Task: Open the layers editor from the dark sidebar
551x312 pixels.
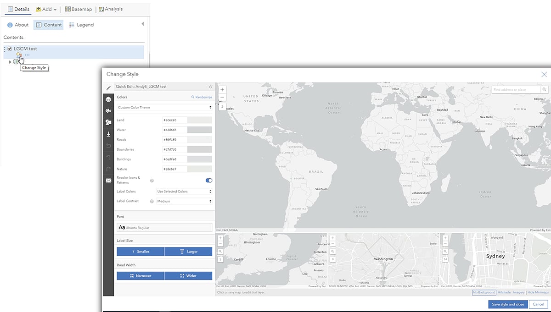Action: [x=108, y=99]
